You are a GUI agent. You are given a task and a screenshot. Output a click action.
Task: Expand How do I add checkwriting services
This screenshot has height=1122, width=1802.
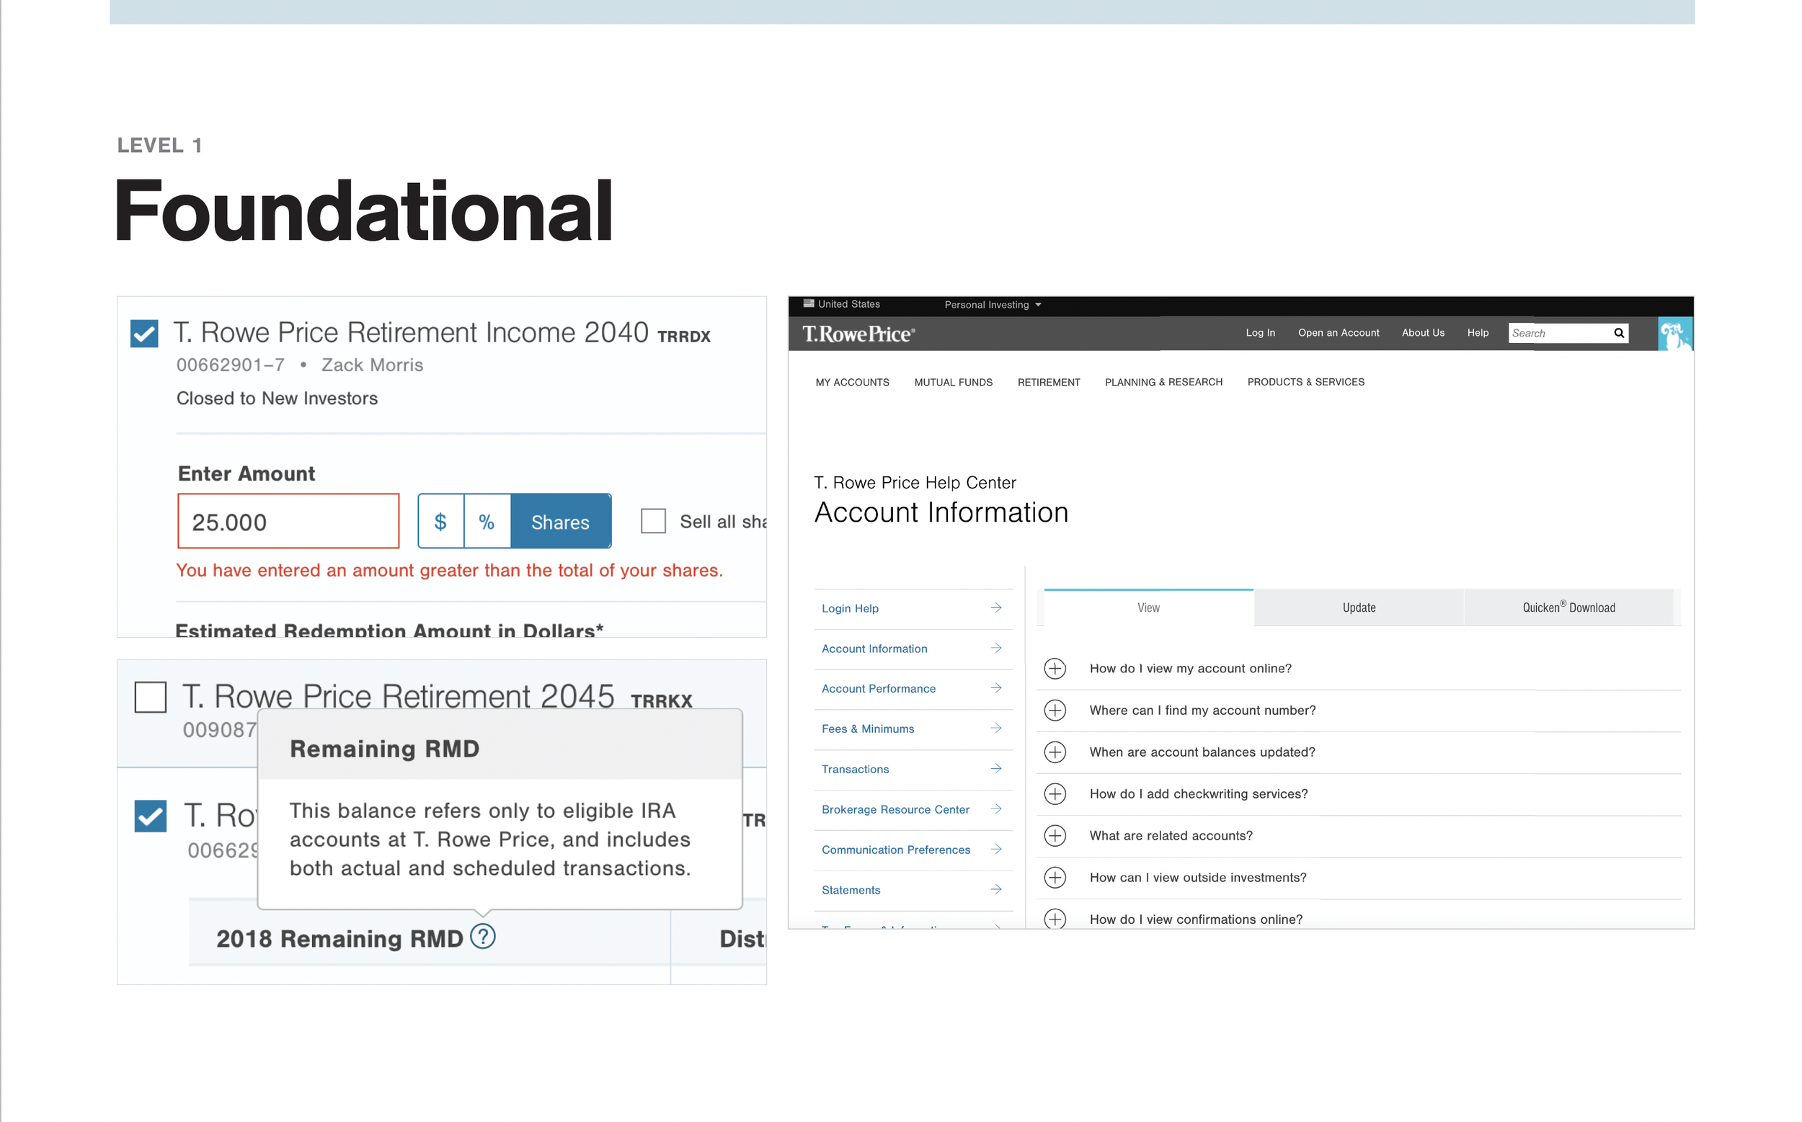click(1055, 794)
